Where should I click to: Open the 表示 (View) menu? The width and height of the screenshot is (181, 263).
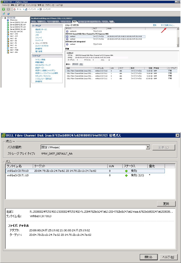21,5
